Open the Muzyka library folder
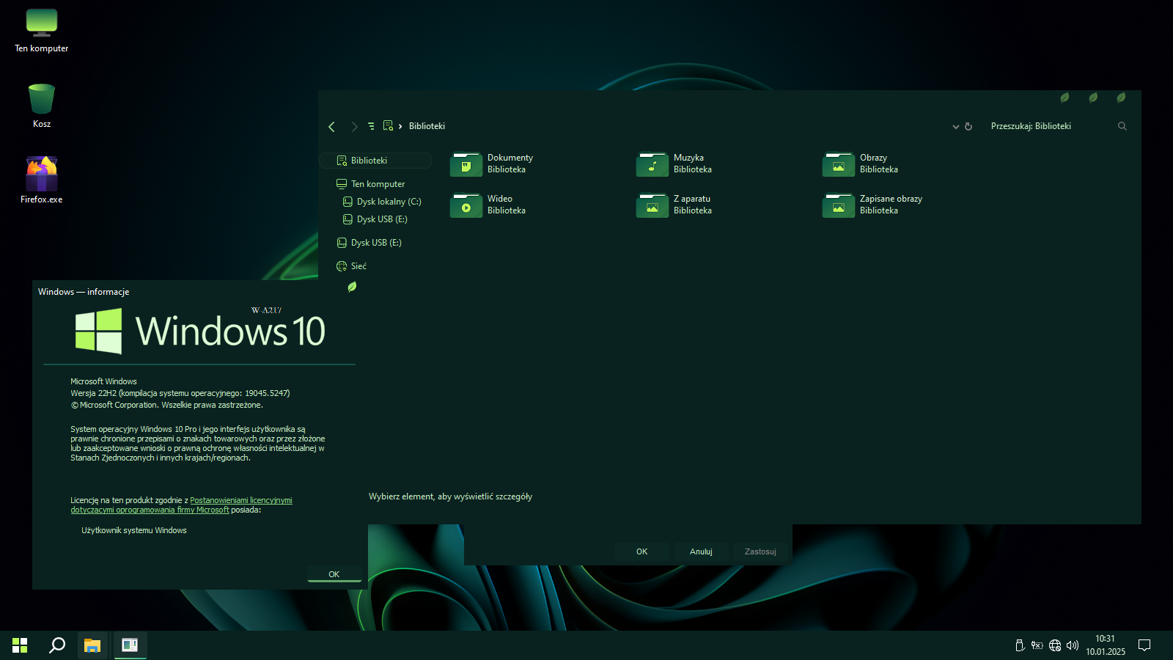Viewport: 1173px width, 660px height. click(x=652, y=164)
